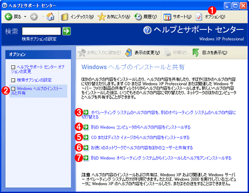Open link to switch operating system help content

coord(159,115)
